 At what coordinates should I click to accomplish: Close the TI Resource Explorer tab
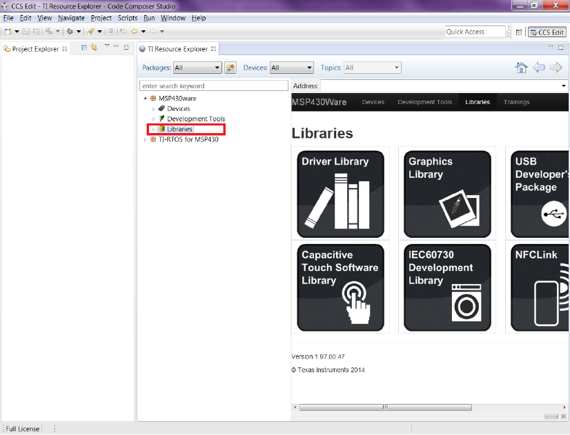pos(214,48)
